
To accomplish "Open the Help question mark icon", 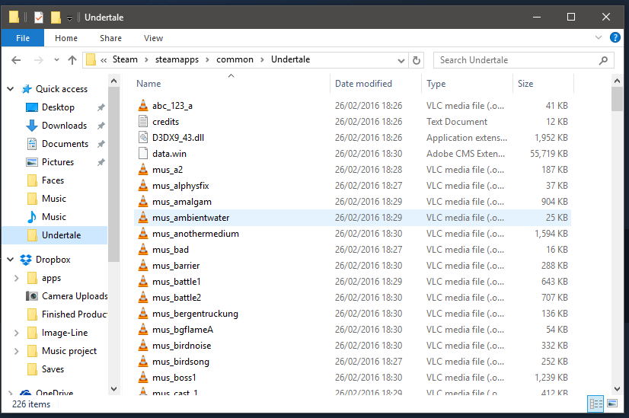I will point(615,37).
